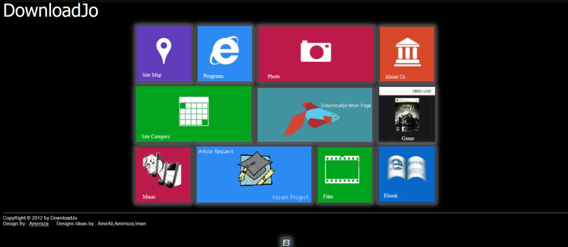This screenshot has width=568, height=247.
Task: Click the statistics chart icon at page bottom
Action: (286, 242)
